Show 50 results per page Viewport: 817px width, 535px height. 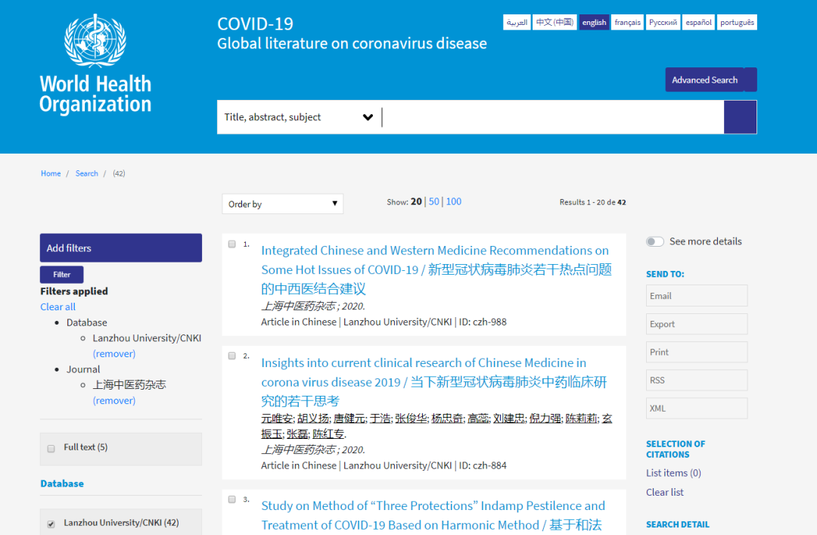433,202
